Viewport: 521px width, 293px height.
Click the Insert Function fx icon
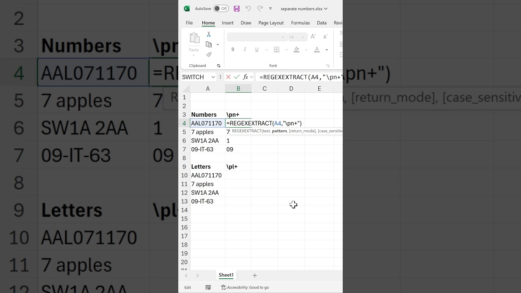coord(245,77)
